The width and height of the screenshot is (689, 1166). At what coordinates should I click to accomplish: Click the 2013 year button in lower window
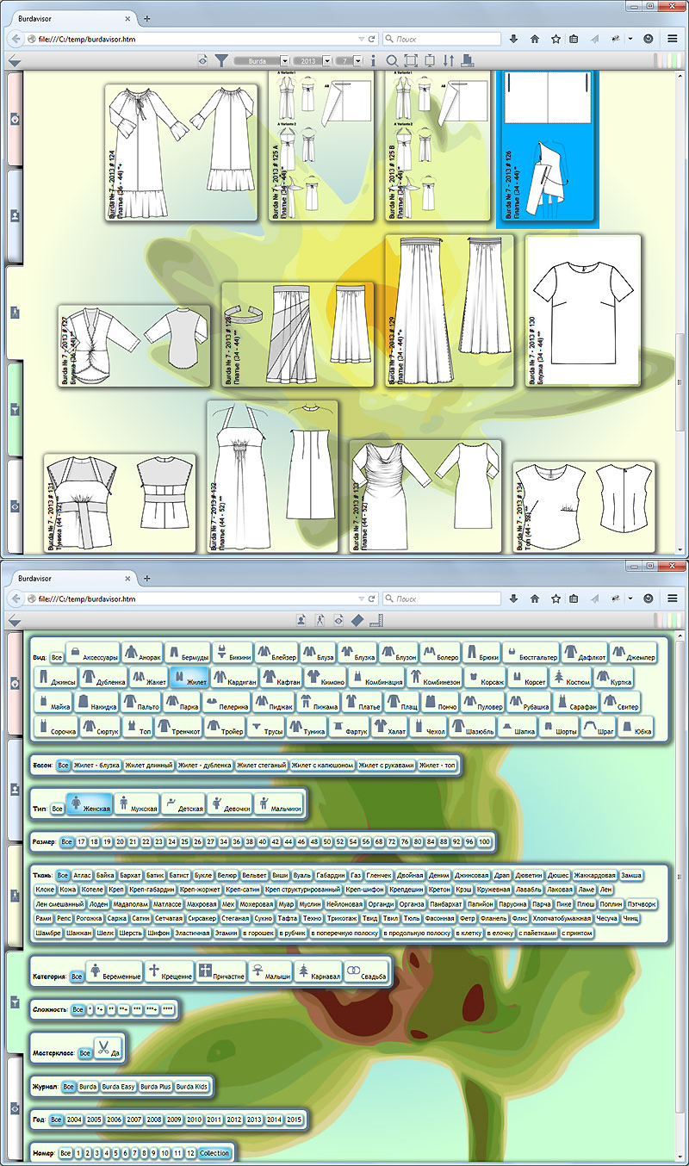point(254,1119)
